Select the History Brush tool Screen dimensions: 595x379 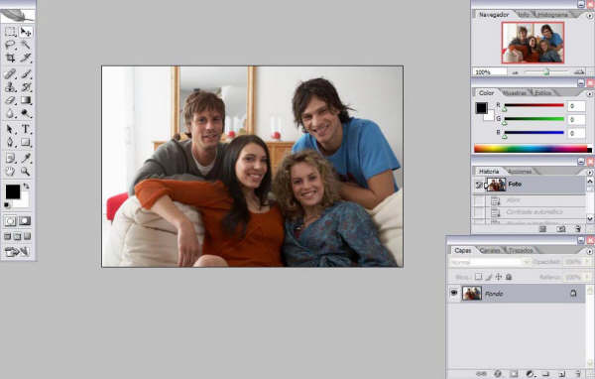tap(26, 87)
